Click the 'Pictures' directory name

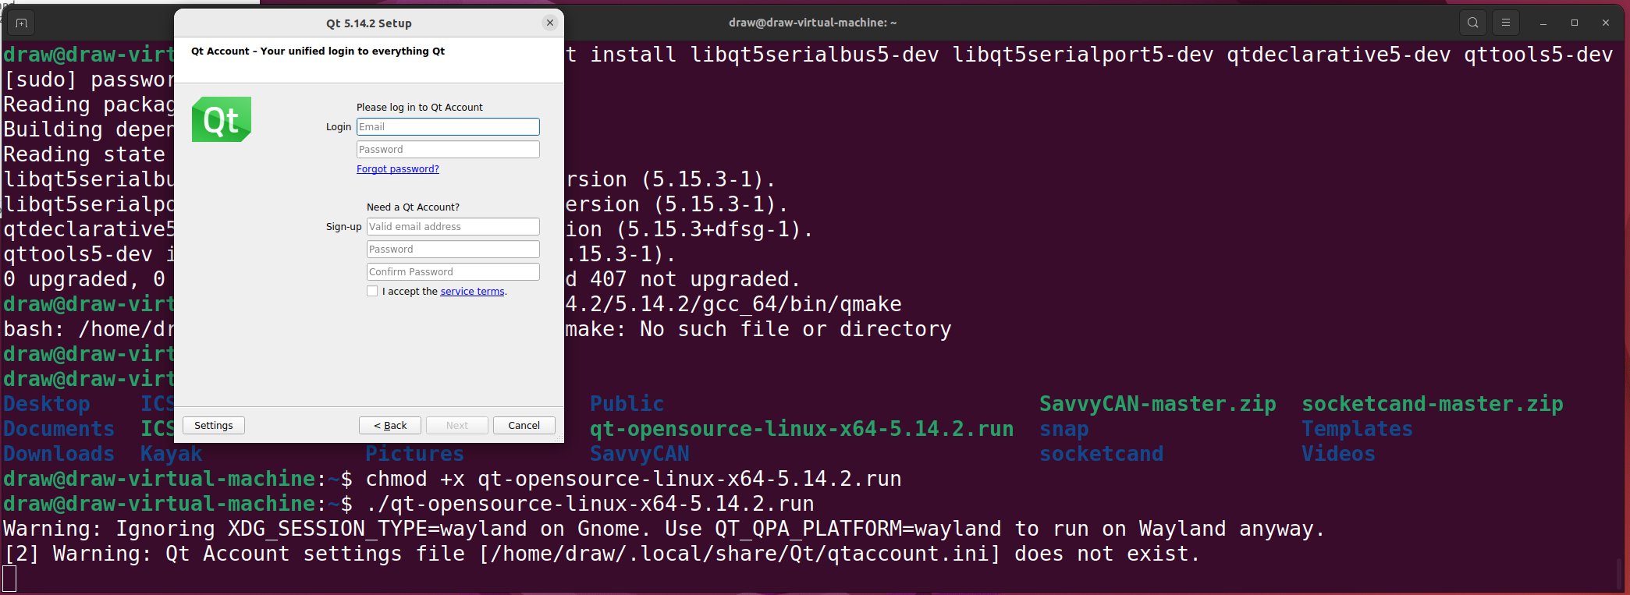[x=415, y=454]
